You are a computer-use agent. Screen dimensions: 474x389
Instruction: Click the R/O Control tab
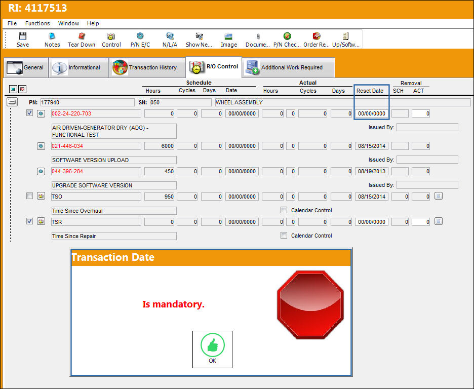(214, 67)
